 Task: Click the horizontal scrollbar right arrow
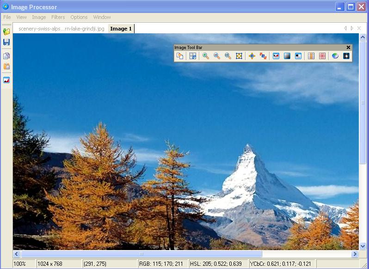tap(355, 254)
